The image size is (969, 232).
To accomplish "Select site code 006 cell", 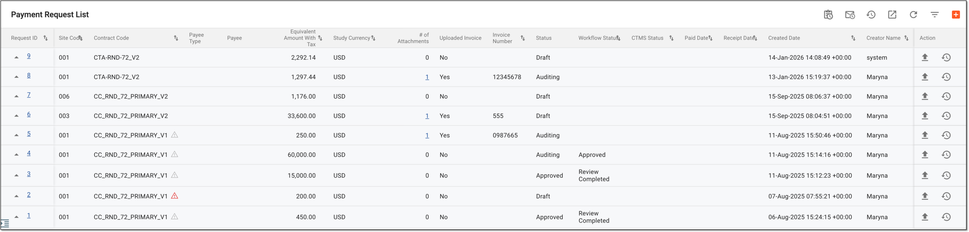I will pos(64,96).
